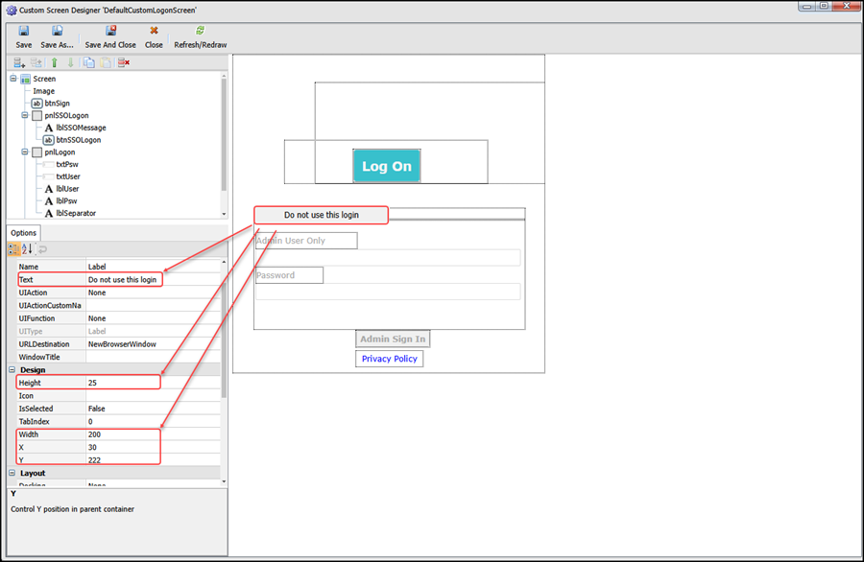Image resolution: width=864 pixels, height=562 pixels.
Task: Click the Privacy Policy link
Action: click(x=389, y=359)
